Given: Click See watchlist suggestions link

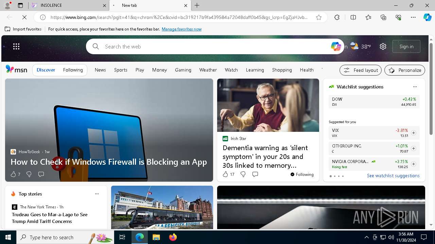Looking at the screenshot, I should pos(393,176).
